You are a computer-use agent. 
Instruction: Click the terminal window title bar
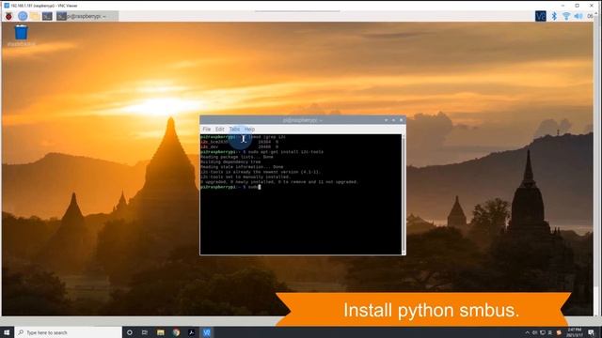pos(302,120)
